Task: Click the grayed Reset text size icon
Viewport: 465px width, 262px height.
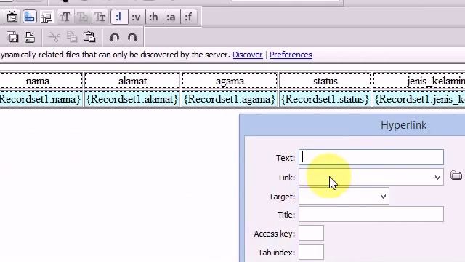Action: click(82, 17)
